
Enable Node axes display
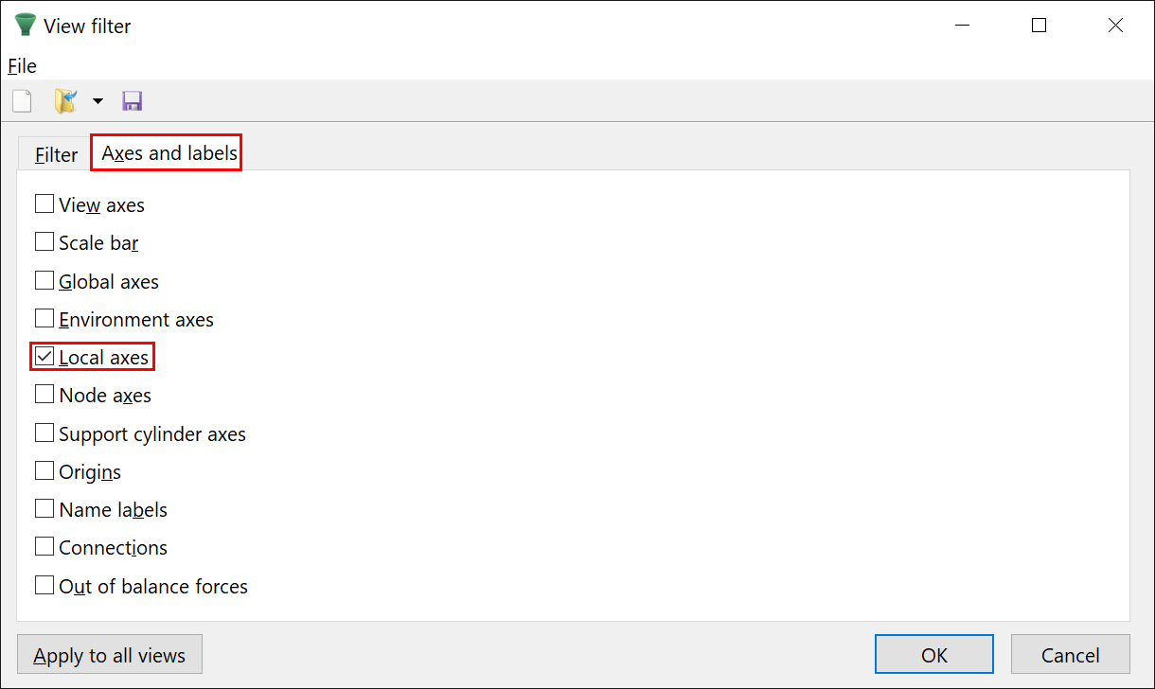[44, 395]
